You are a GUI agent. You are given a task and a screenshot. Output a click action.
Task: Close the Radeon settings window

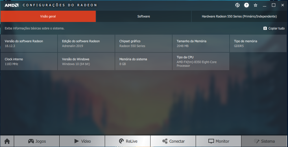pyautogui.click(x=282, y=5)
